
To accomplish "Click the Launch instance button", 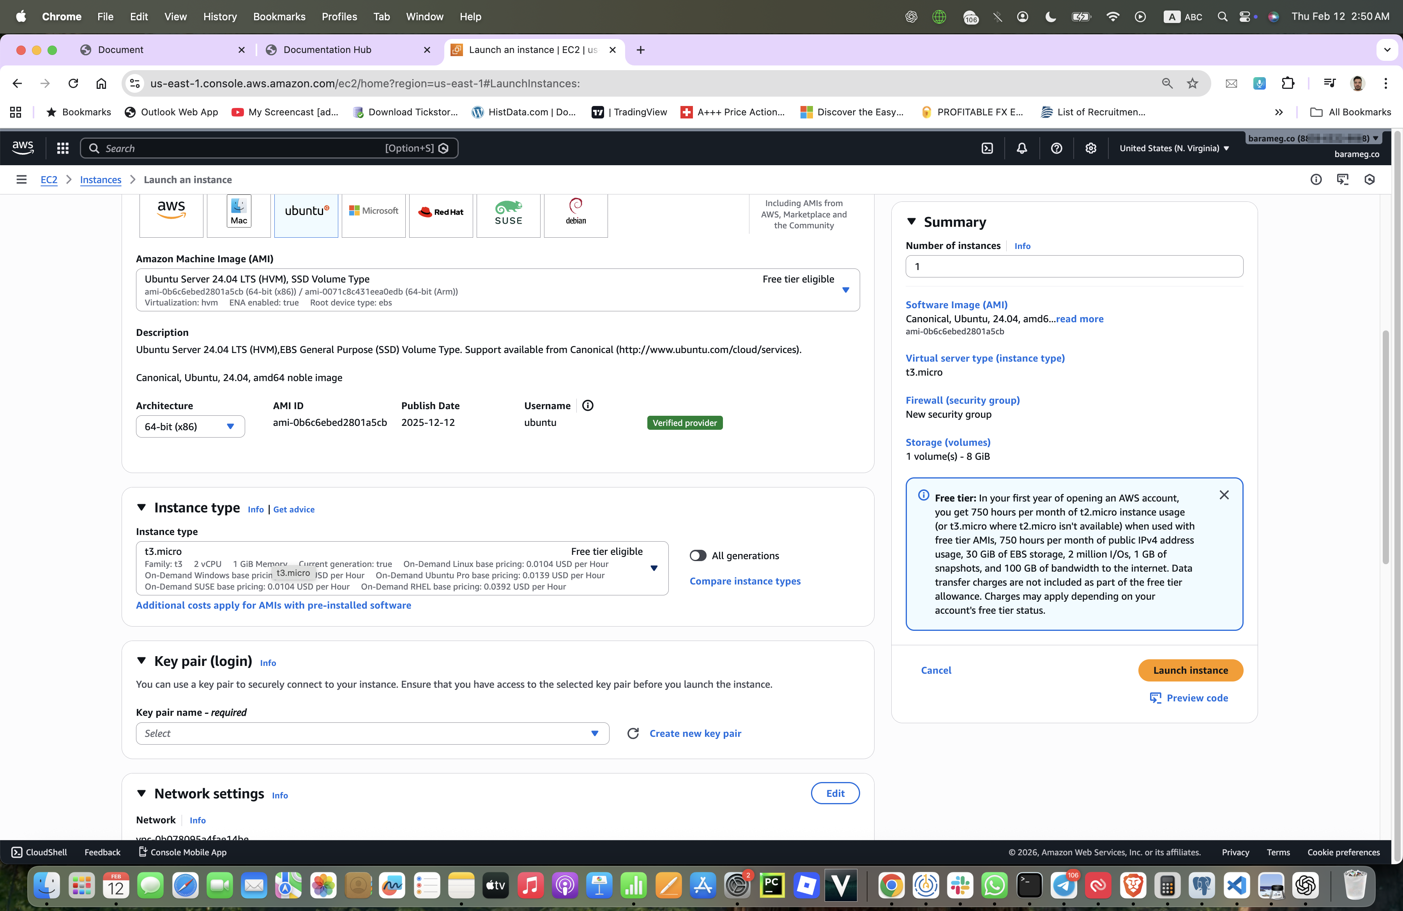I will [1190, 670].
